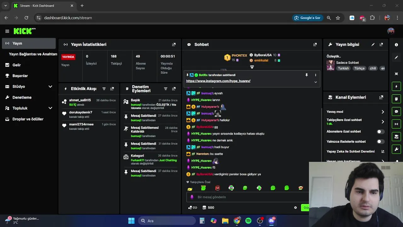Toggle the wrench panel icon in right rail

pos(396,149)
